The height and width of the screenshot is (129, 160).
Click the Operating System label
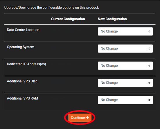click(x=21, y=47)
